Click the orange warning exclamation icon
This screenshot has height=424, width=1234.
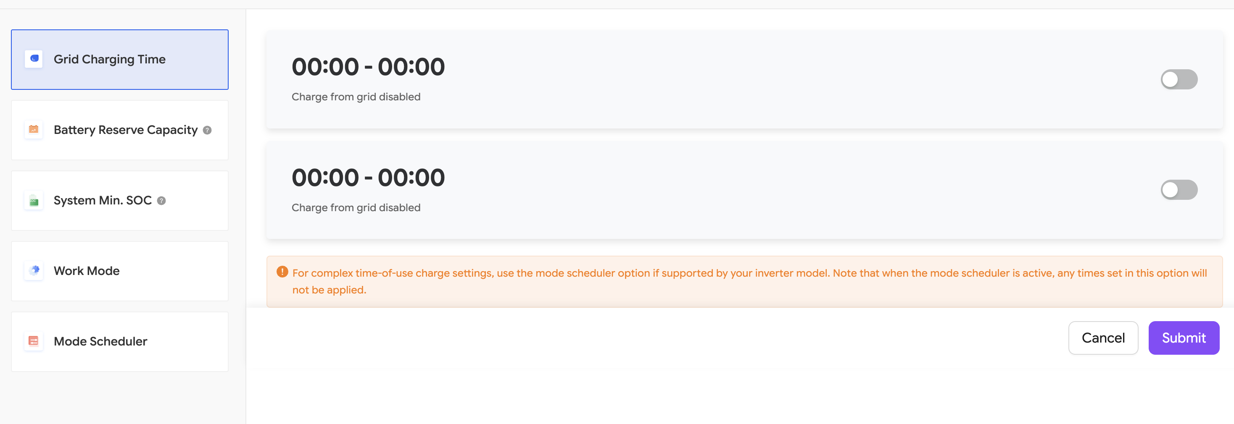[282, 272]
